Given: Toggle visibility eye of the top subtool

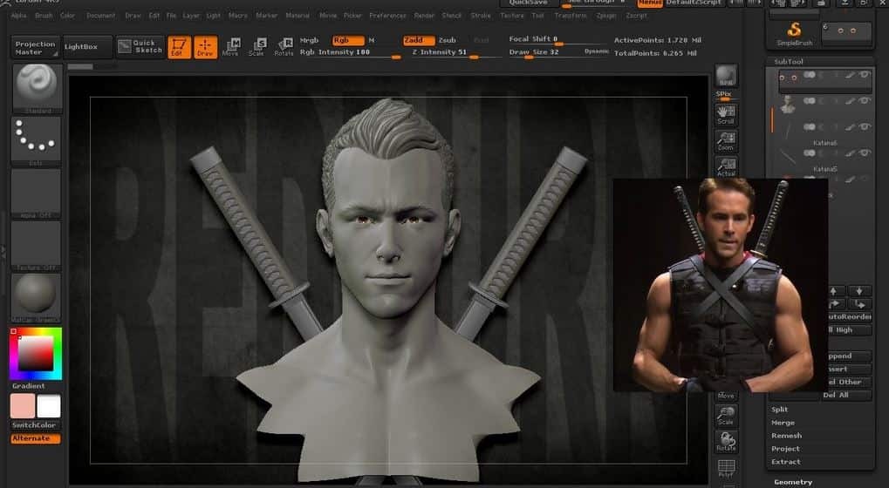Looking at the screenshot, I should 864,75.
